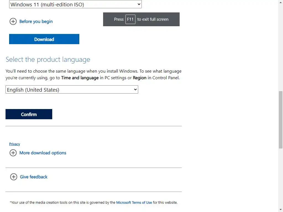Expand the Give feedback plus icon
Screen dimensions: 283x212
pyautogui.click(x=14, y=177)
